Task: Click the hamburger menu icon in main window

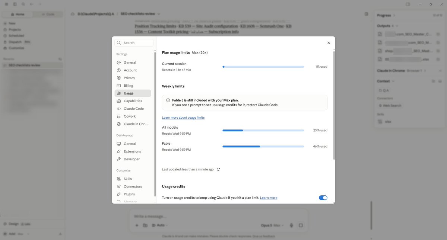Action: 6,4
